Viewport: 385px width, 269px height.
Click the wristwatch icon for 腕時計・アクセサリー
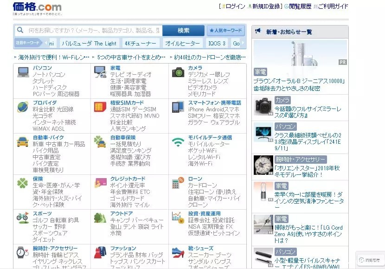pos(23,252)
